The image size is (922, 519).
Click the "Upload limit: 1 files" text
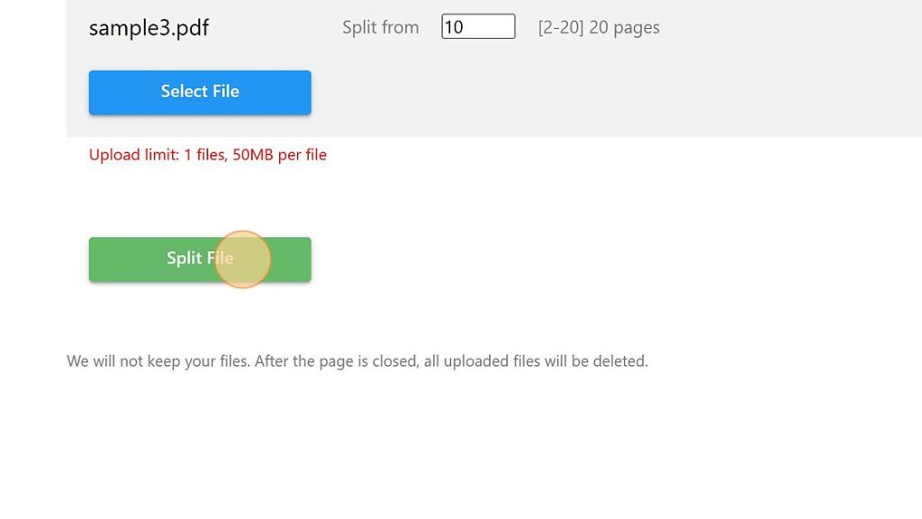tap(157, 155)
